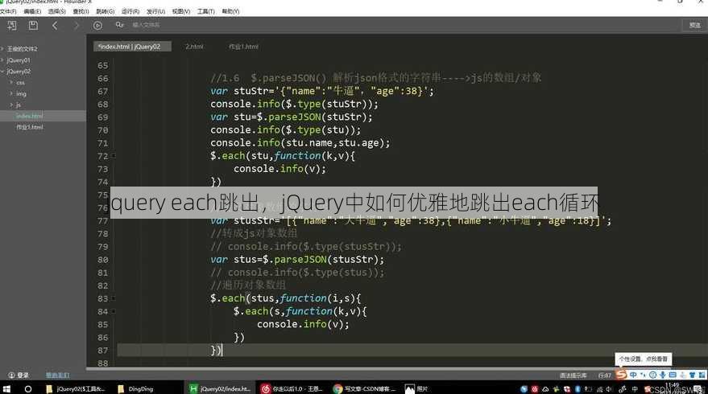The height and width of the screenshot is (394, 708).
Task: Click the Sogou skin shirt icon
Action: coord(692,375)
